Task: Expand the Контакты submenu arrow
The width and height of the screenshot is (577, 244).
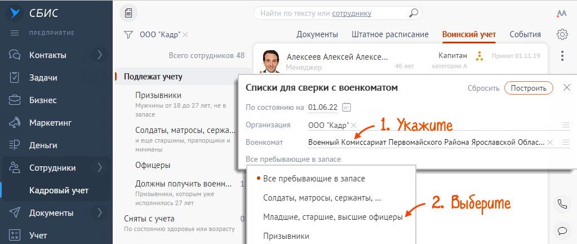Action: click(x=100, y=55)
